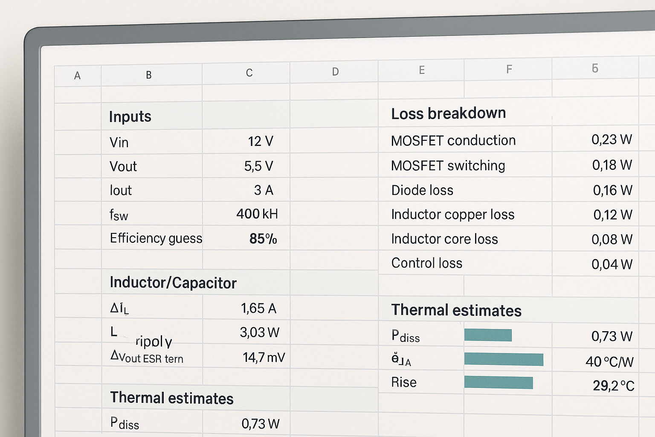Click the ΔVout ESR term cell showing 14,7 mV
Image resolution: width=655 pixels, height=437 pixels.
264,358
